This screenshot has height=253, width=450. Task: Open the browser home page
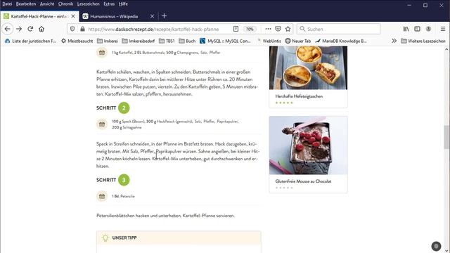[41, 29]
